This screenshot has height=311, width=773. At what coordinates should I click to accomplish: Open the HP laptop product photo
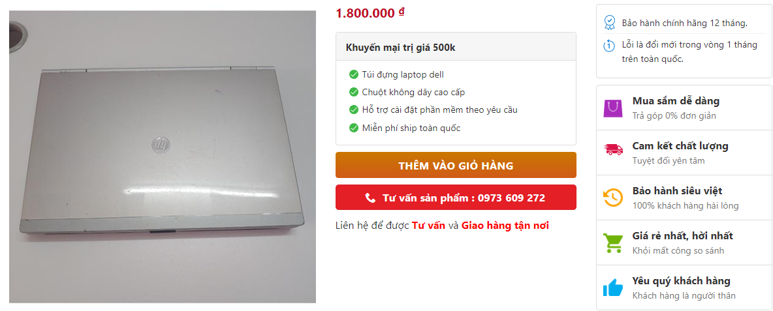pos(162,156)
